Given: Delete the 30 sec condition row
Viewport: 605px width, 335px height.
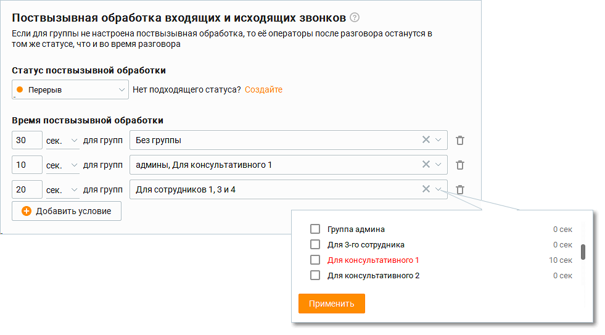Looking at the screenshot, I should click(460, 140).
